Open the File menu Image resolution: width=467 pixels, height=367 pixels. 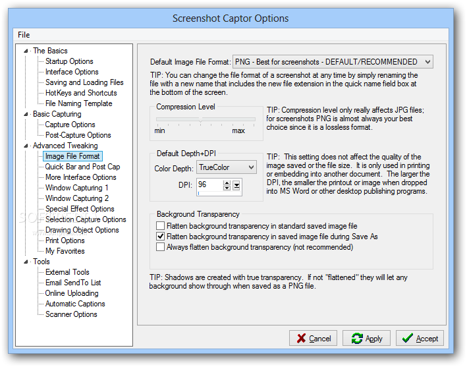(x=24, y=35)
